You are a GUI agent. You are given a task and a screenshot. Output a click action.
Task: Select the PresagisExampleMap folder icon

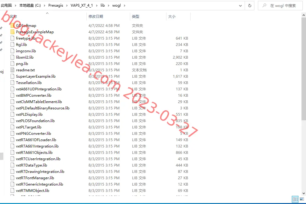pos(12,32)
